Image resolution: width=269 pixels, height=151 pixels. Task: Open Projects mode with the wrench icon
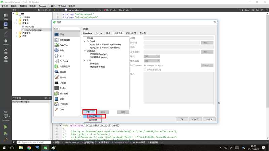click(x=6, y=51)
